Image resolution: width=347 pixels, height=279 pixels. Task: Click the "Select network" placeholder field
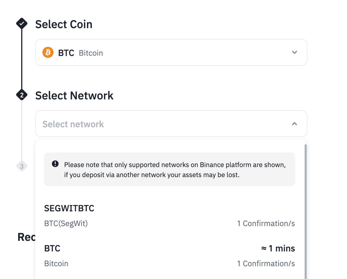tap(73, 124)
